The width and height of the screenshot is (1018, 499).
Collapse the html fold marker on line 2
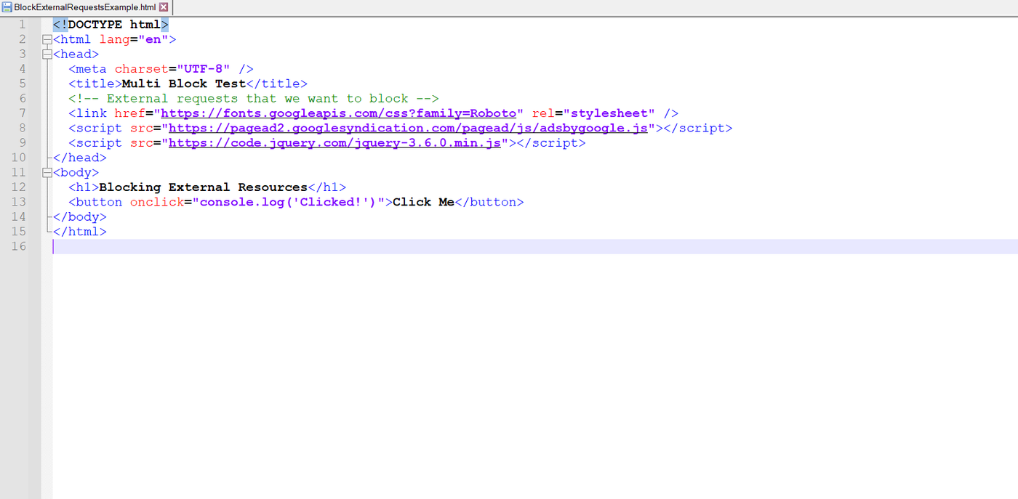coord(47,39)
